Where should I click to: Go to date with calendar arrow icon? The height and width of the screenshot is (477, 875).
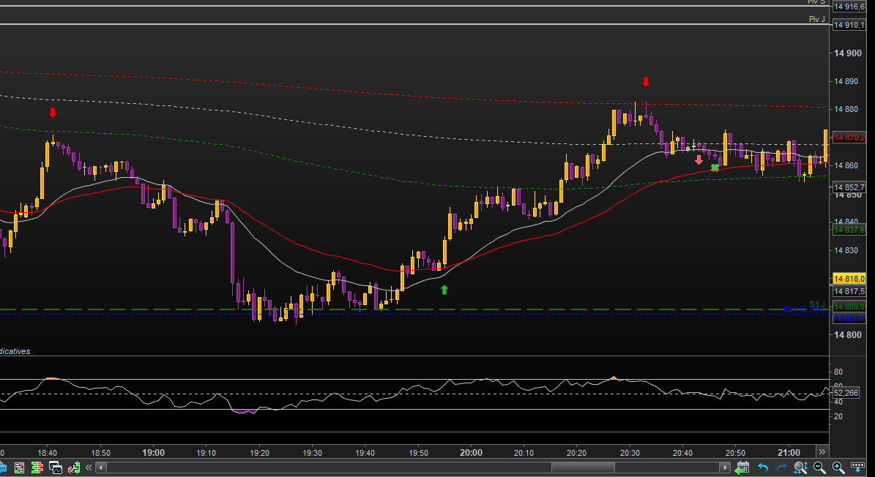(x=742, y=467)
